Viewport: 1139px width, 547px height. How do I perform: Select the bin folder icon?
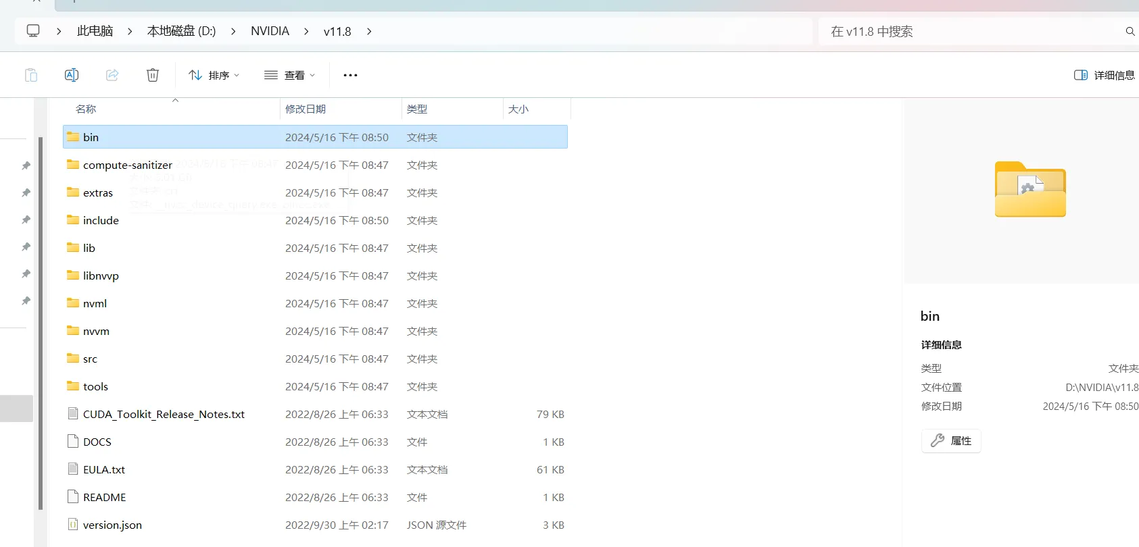pyautogui.click(x=73, y=136)
